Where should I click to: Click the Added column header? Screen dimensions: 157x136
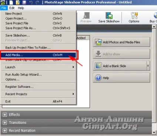tap(82, 38)
